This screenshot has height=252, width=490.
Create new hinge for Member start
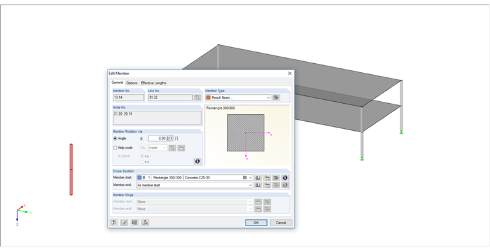point(258,202)
